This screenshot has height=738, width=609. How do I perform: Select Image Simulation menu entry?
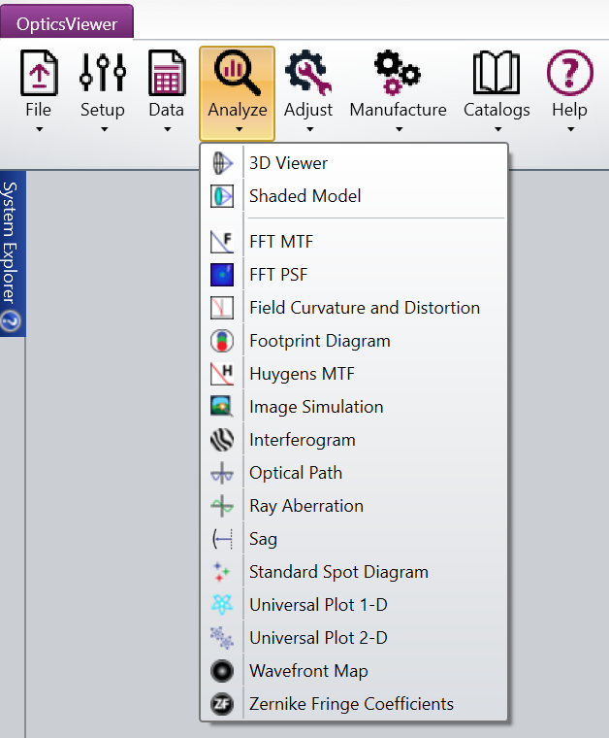pos(316,407)
